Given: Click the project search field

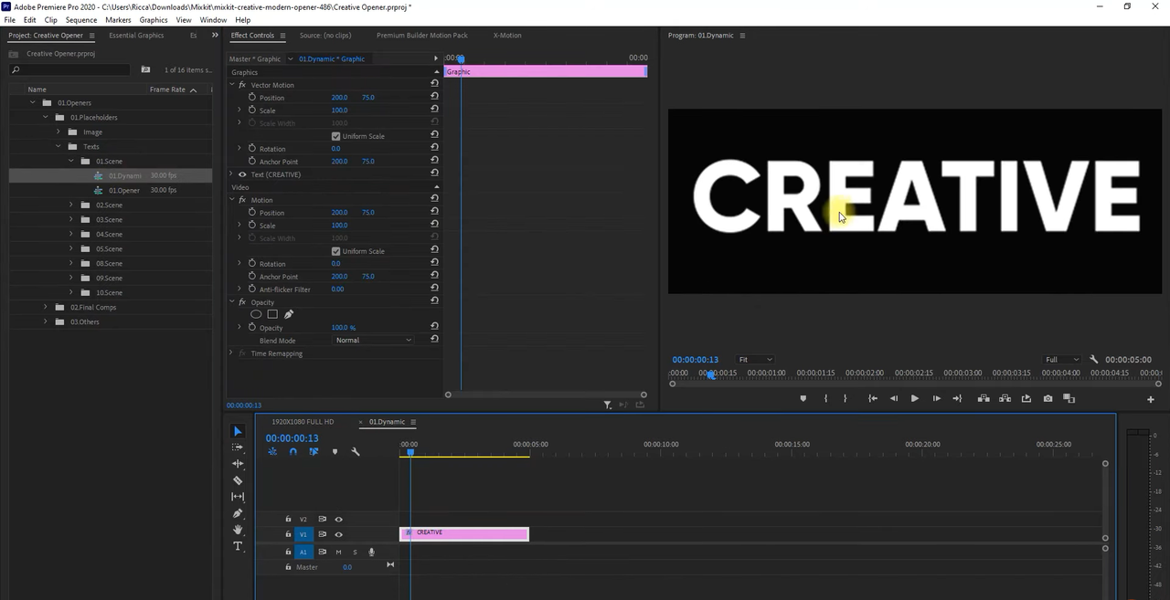Looking at the screenshot, I should [71, 69].
